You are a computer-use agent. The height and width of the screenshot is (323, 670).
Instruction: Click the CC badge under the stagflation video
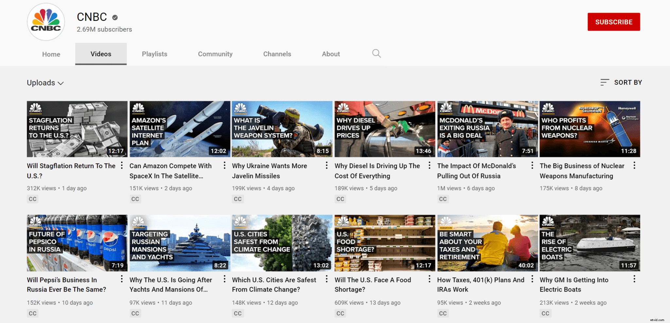32,199
